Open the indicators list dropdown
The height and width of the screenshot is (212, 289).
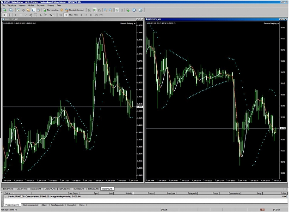tap(128, 10)
